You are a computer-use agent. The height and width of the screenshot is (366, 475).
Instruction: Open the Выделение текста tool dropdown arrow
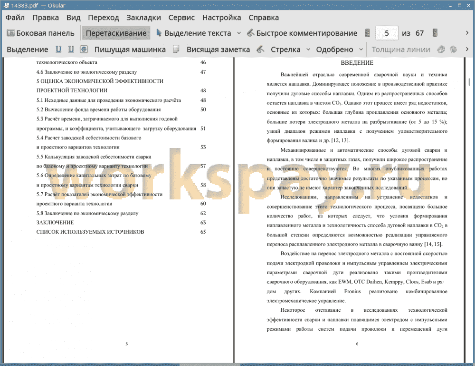click(x=239, y=33)
